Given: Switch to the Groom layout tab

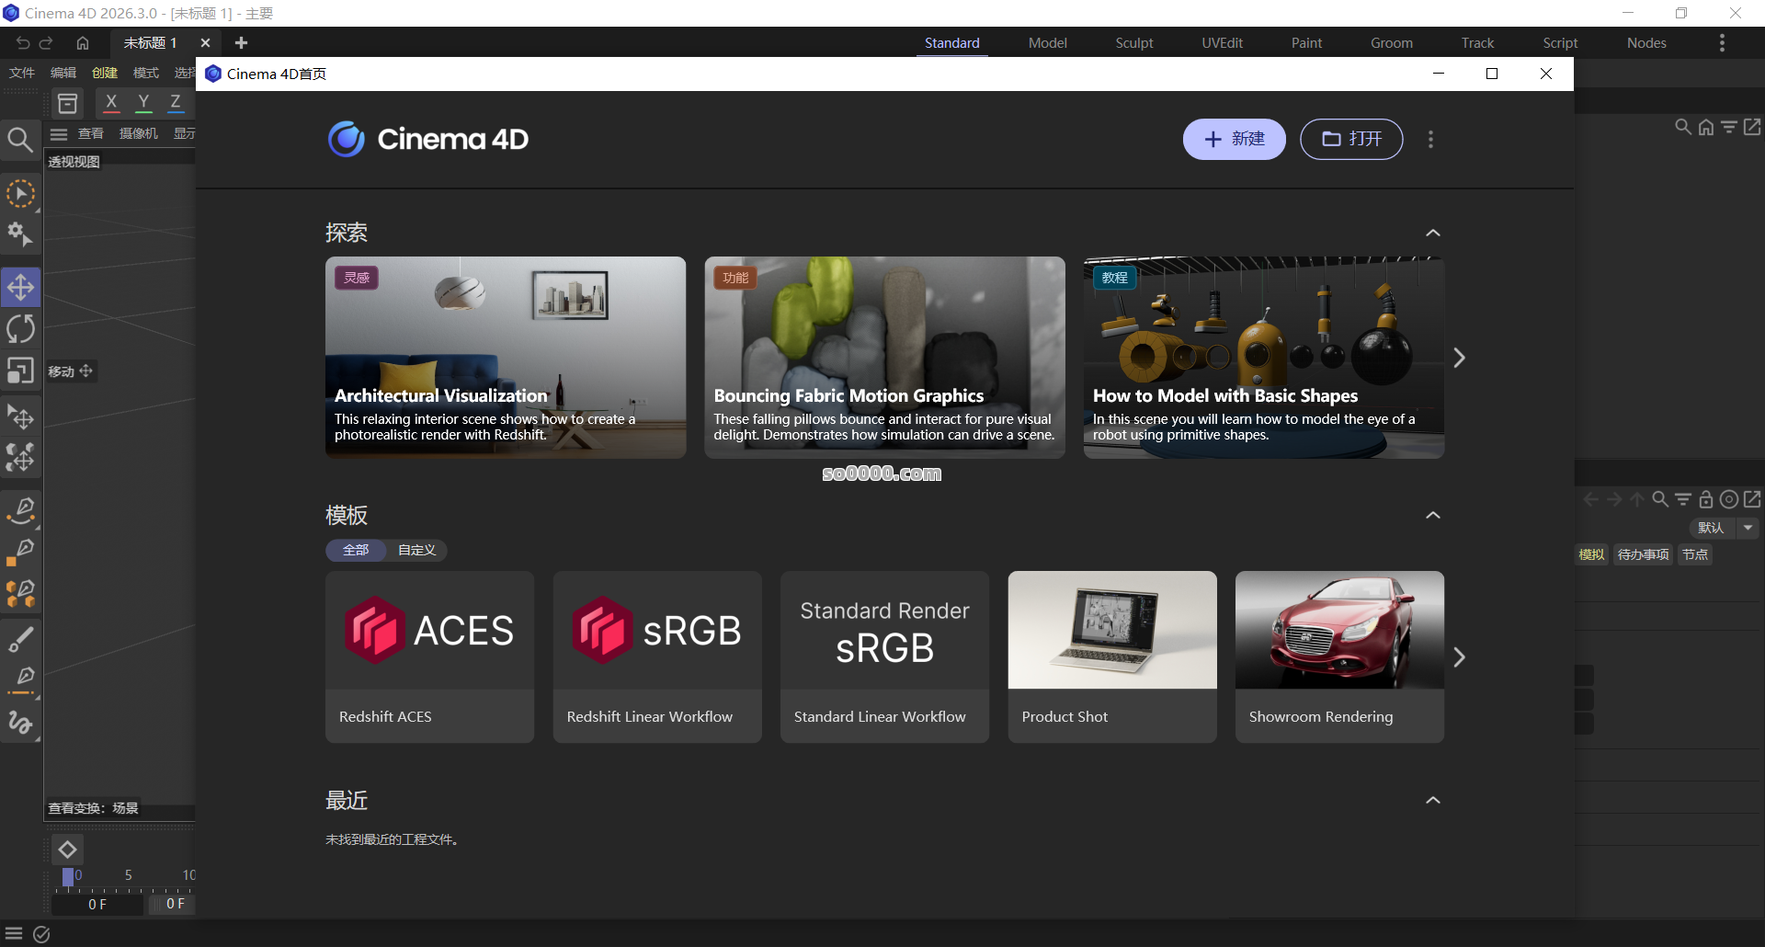Looking at the screenshot, I should click(x=1392, y=43).
